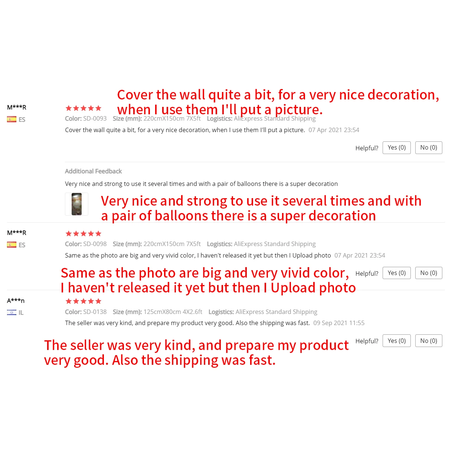Click Yes (0) on A***n review
Screen dimensions: 452x452
coord(397,341)
